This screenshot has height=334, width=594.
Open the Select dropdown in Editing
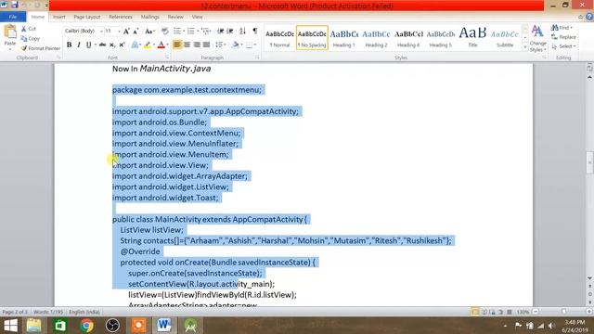pos(563,46)
